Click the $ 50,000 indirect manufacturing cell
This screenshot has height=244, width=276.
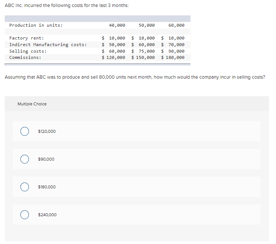114,45
